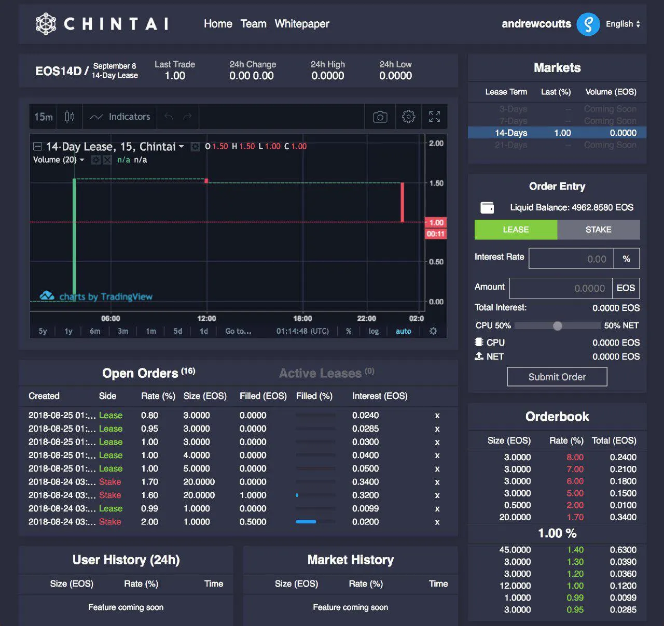
Task: Redo chart action arrow
Action: [x=187, y=117]
